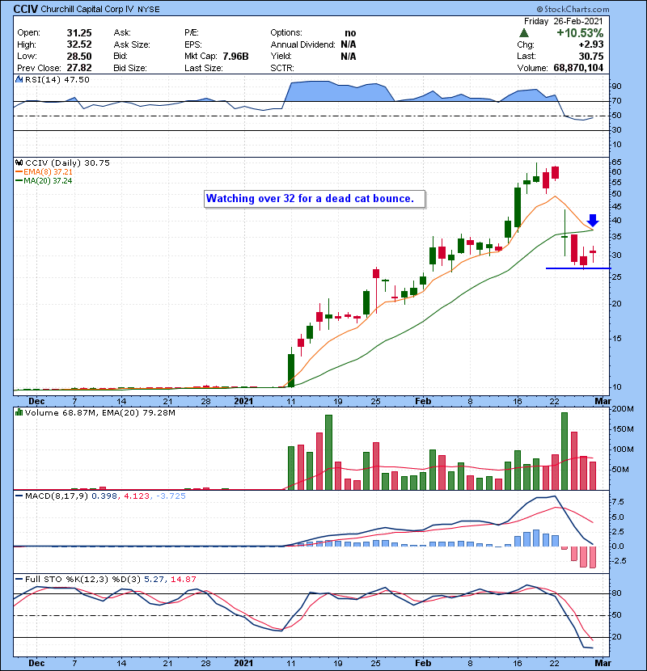
Task: Click the candlestick icon beside CCIV (Daily)
Action: pyautogui.click(x=19, y=163)
